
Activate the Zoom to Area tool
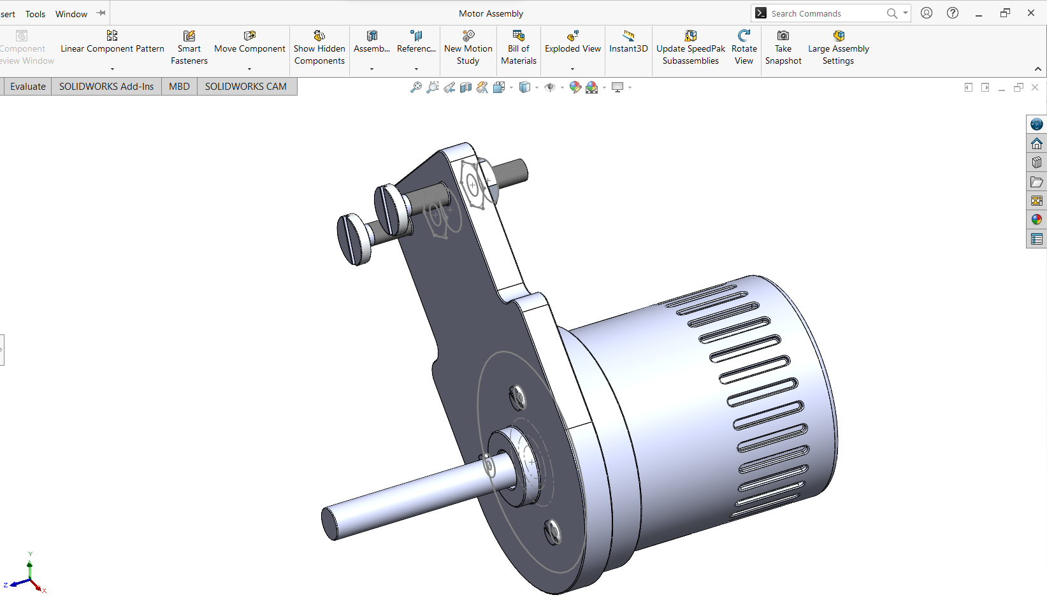(433, 87)
